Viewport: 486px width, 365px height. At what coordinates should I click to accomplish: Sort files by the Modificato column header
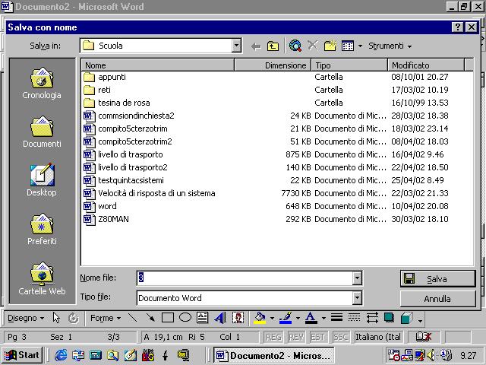(426, 65)
